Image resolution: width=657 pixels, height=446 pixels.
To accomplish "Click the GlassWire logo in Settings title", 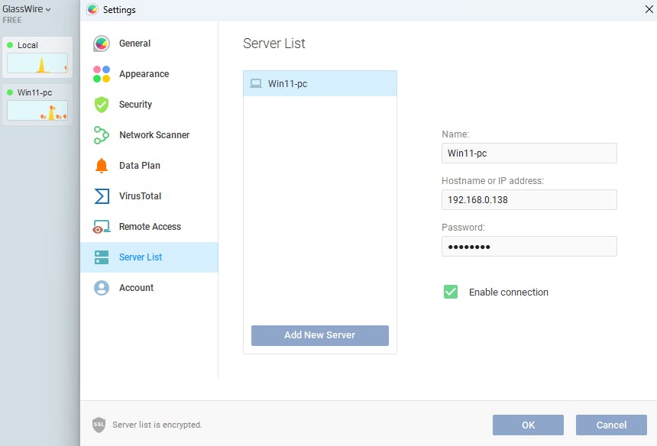I will [x=92, y=10].
